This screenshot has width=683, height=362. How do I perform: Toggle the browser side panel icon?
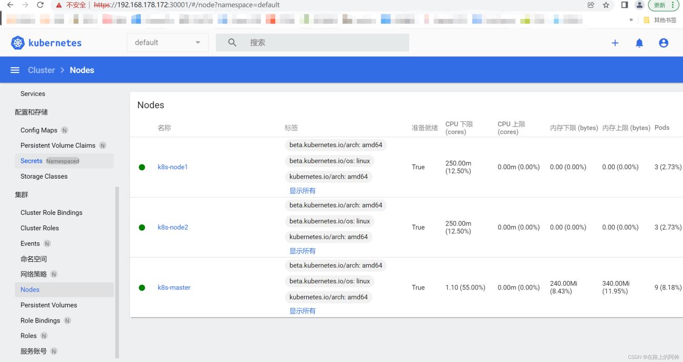625,5
